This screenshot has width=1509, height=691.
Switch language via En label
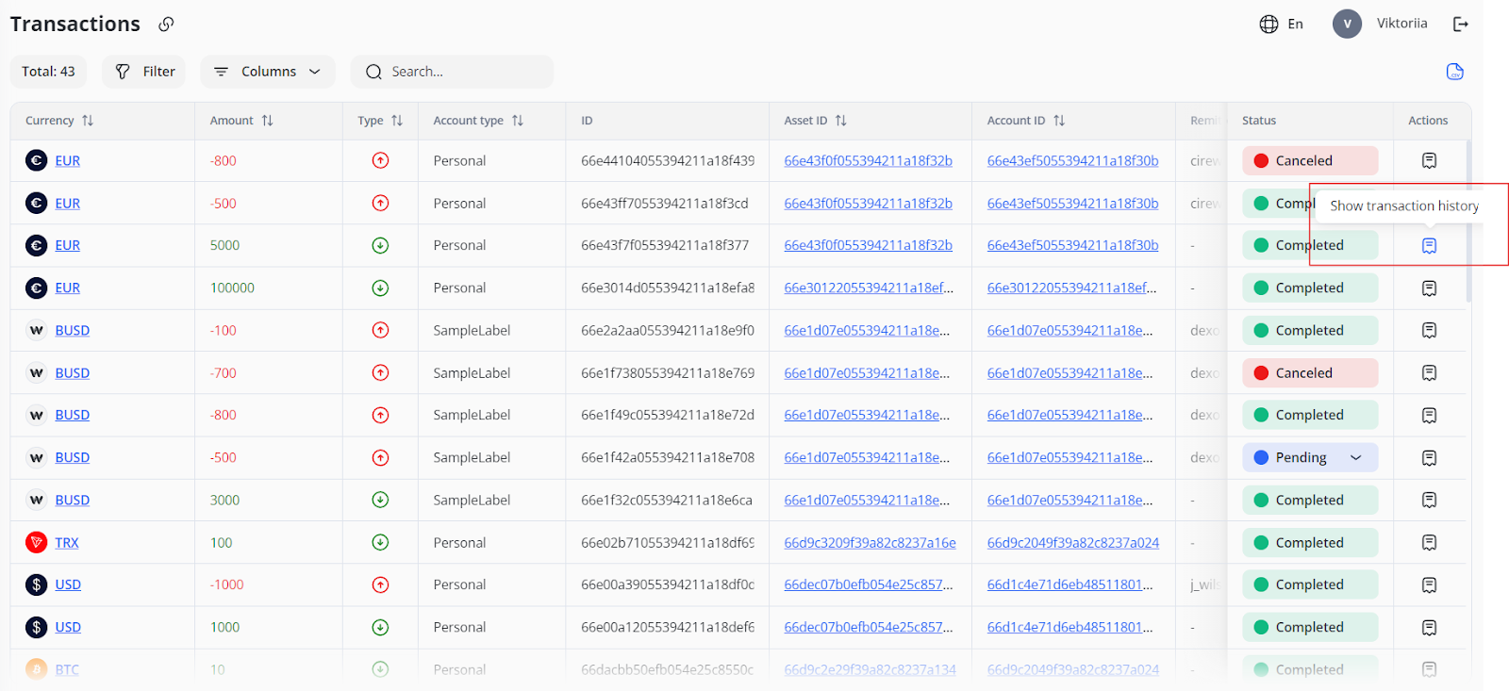pyautogui.click(x=1295, y=25)
